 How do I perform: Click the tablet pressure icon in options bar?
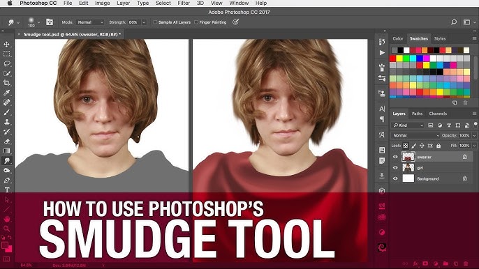point(235,22)
